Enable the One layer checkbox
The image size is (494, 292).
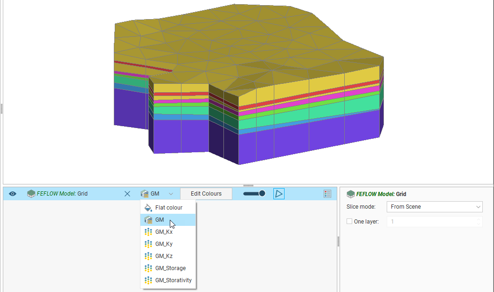[x=349, y=222]
